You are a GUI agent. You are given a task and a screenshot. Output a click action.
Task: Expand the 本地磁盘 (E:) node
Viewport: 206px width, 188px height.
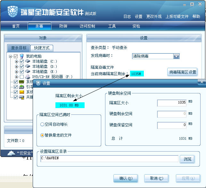coord(16,72)
